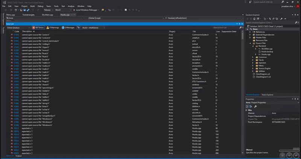Start the Local Windows Debugger
Image resolution: width=301 pixels, height=159 pixels.
(87, 10)
